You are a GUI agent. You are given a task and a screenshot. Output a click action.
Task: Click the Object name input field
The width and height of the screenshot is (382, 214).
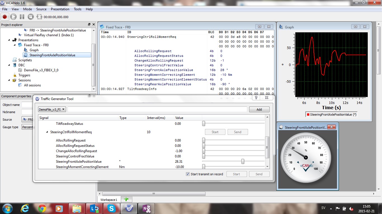pyautogui.click(x=27, y=105)
